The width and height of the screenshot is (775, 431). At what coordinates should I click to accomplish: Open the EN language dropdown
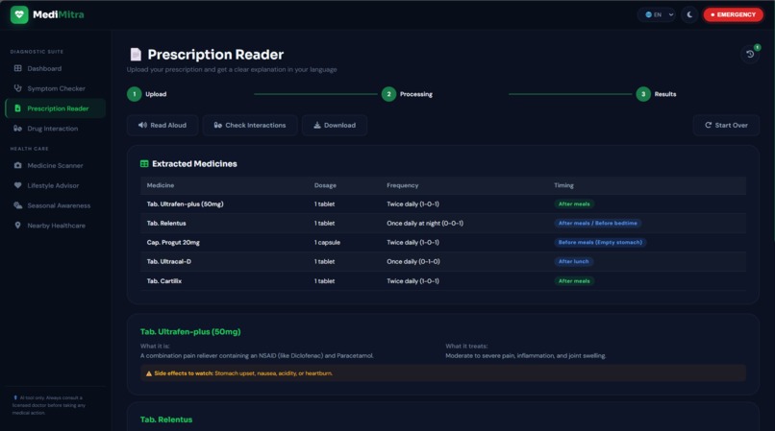click(x=657, y=14)
